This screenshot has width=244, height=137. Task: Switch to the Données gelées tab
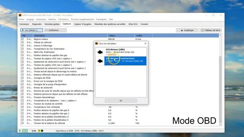pyautogui.click(x=52, y=24)
